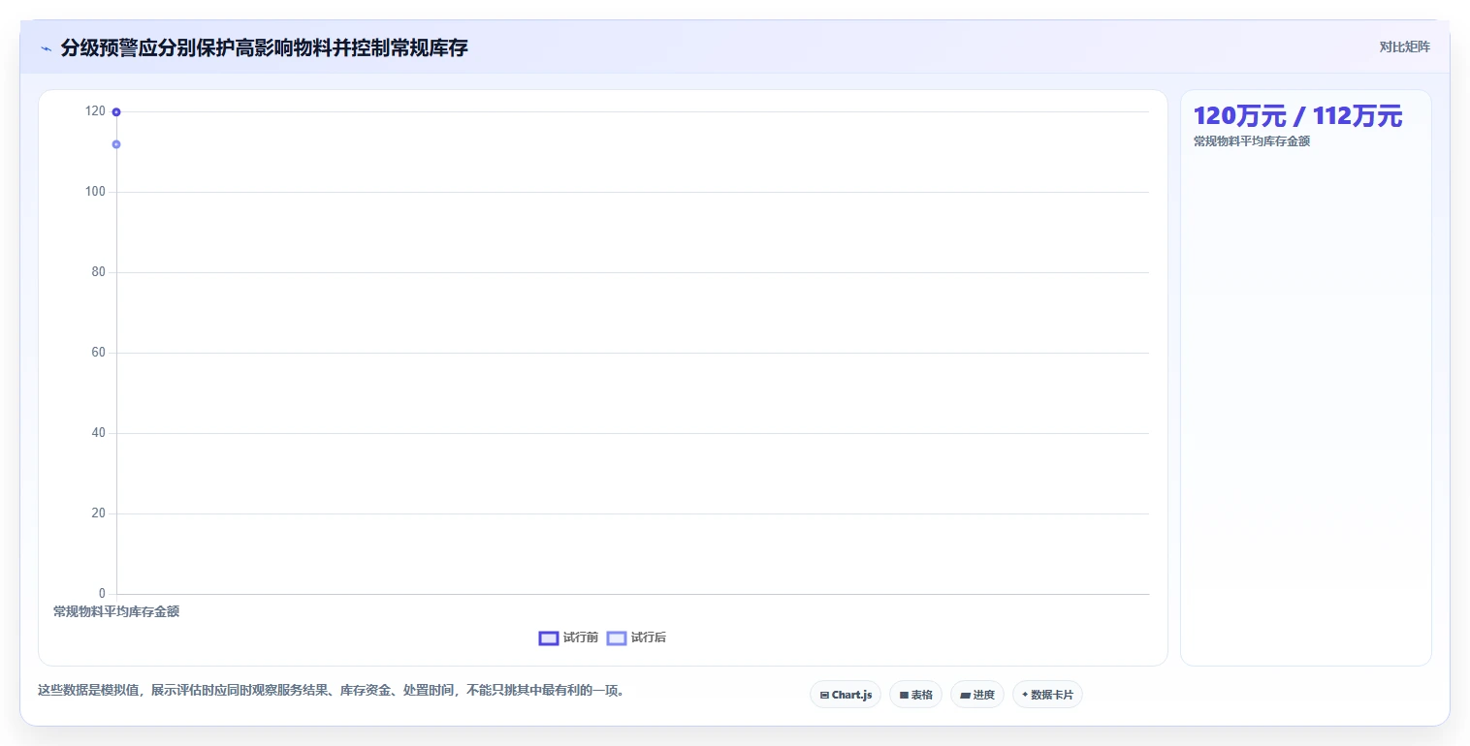The image size is (1470, 746).
Task: Click the 120万元 / 112万元 value
Action: click(x=1297, y=116)
